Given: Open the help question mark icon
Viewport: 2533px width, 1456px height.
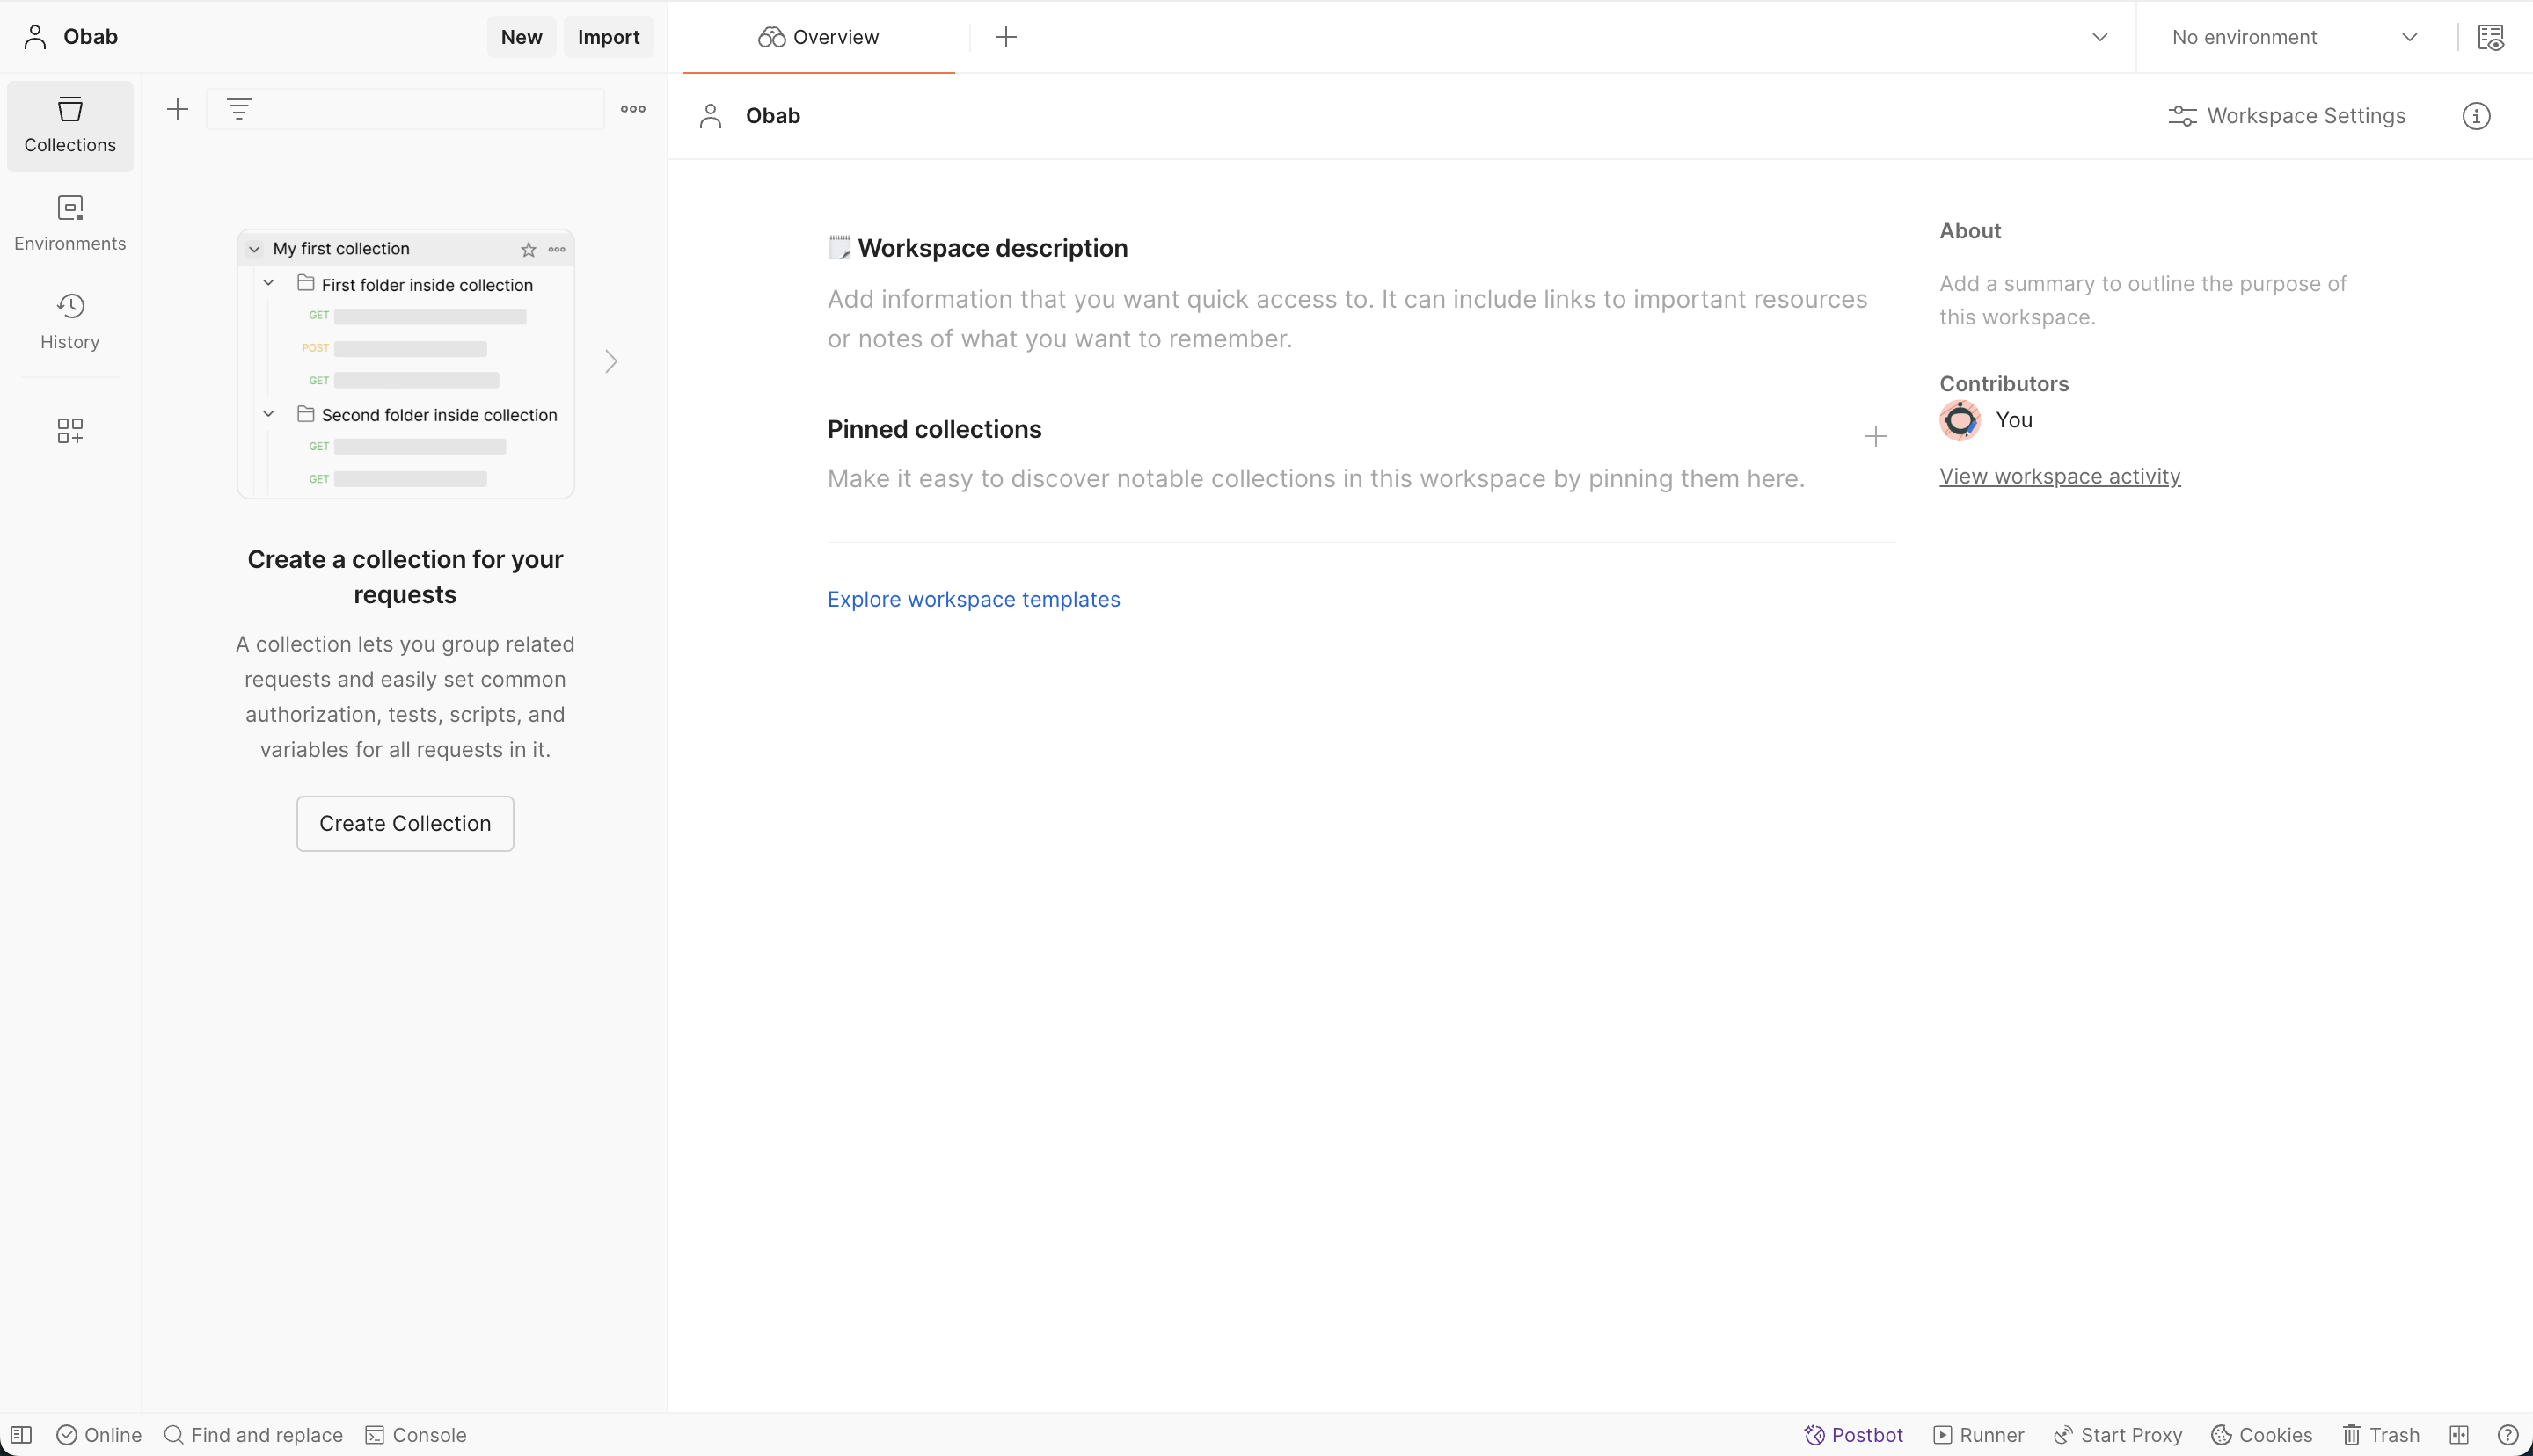Looking at the screenshot, I should coord(2508,1435).
